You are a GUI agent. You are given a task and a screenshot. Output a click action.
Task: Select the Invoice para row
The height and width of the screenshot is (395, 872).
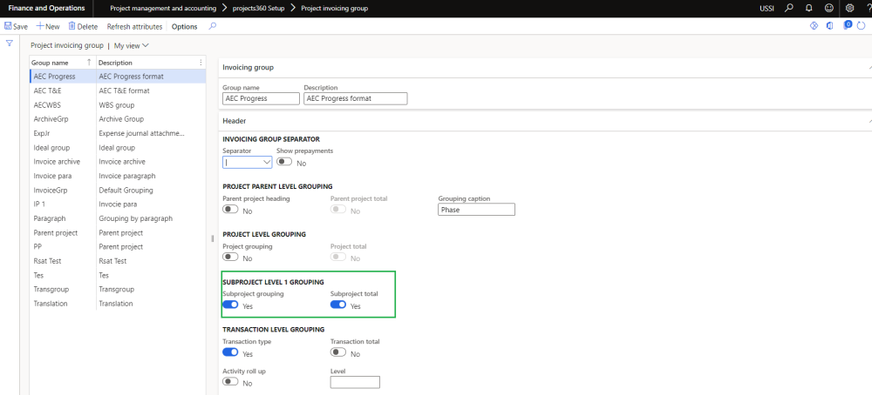coord(118,176)
